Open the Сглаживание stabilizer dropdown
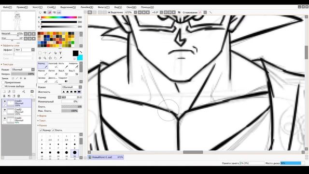The image size is (309, 174). coord(205,13)
